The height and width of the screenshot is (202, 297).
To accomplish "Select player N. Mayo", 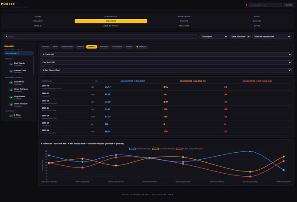I will point(17,116).
